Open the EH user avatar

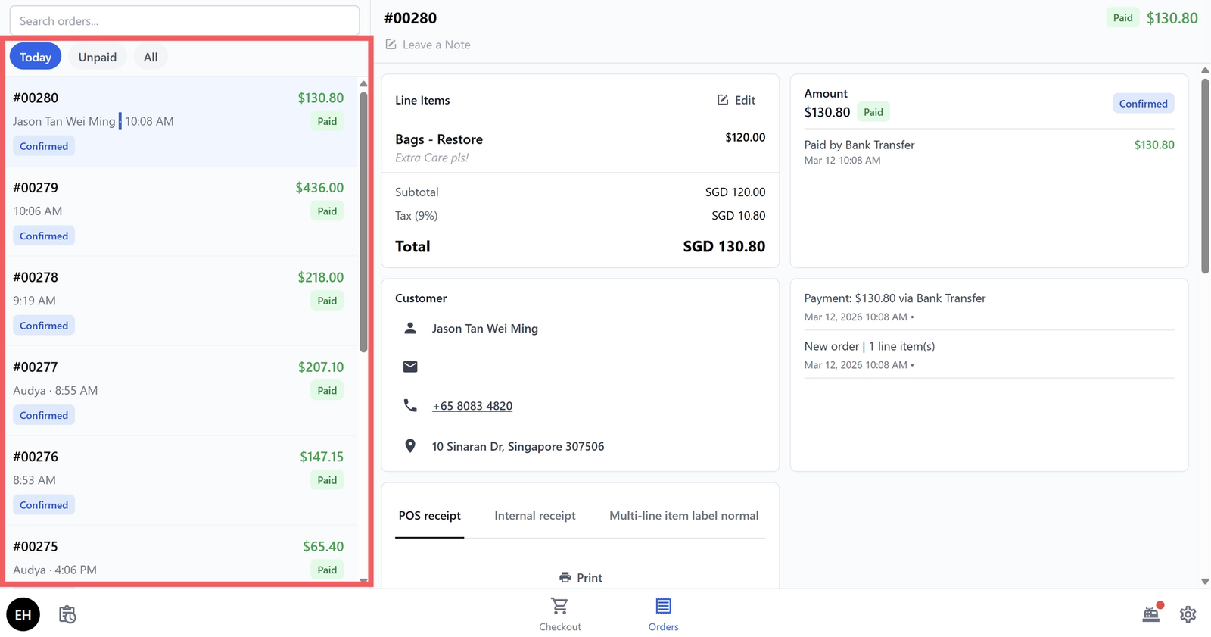[x=23, y=614]
